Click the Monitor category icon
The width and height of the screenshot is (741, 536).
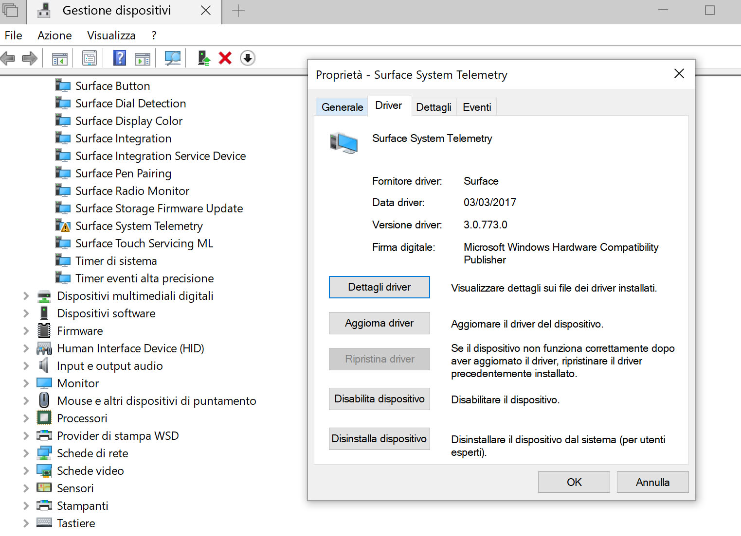pos(44,383)
